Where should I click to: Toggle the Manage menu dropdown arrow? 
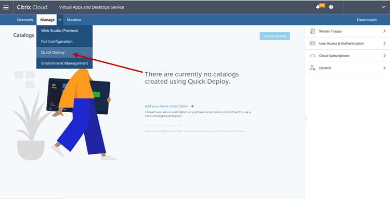pyautogui.click(x=60, y=20)
